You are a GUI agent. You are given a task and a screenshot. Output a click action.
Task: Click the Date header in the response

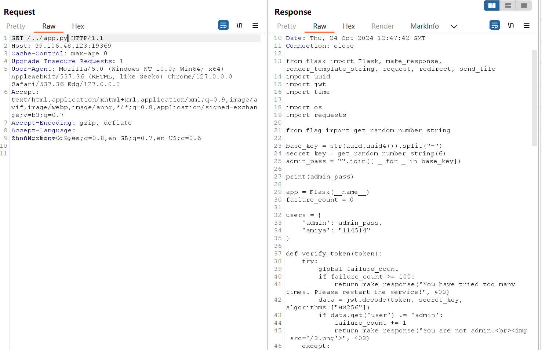point(356,38)
